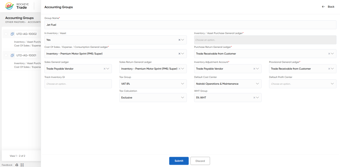Click the 'Nairobi Operations & Maintenance' value
340x167 pixels.
click(217, 84)
